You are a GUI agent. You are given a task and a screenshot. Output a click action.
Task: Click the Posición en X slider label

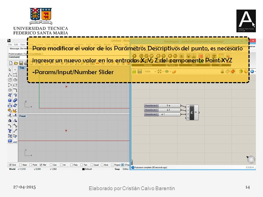tap(151, 106)
